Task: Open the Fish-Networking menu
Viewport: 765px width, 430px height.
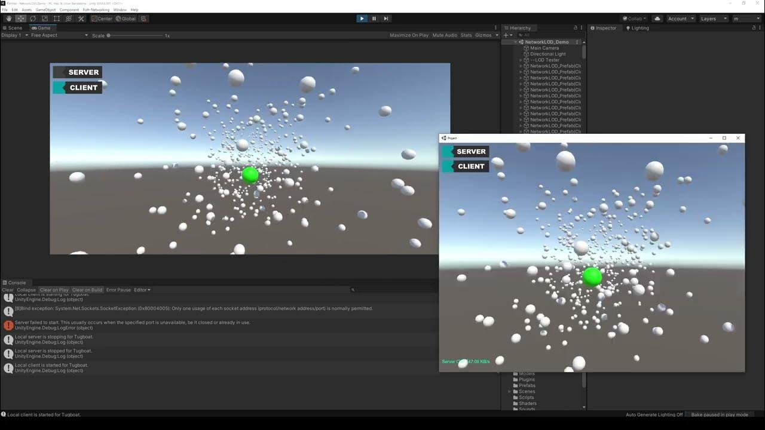Action: (x=96, y=10)
